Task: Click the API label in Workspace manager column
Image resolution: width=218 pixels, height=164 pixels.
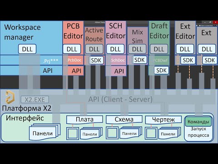Action: coord(48,71)
